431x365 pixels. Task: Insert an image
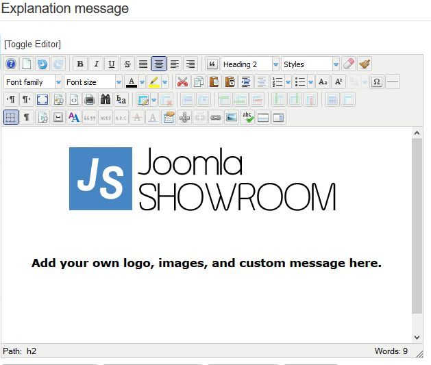[x=232, y=117]
